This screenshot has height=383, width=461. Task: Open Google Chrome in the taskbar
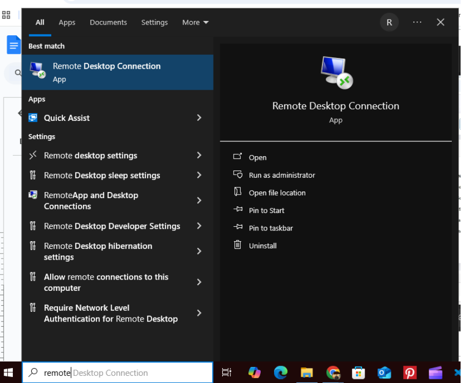(x=333, y=373)
